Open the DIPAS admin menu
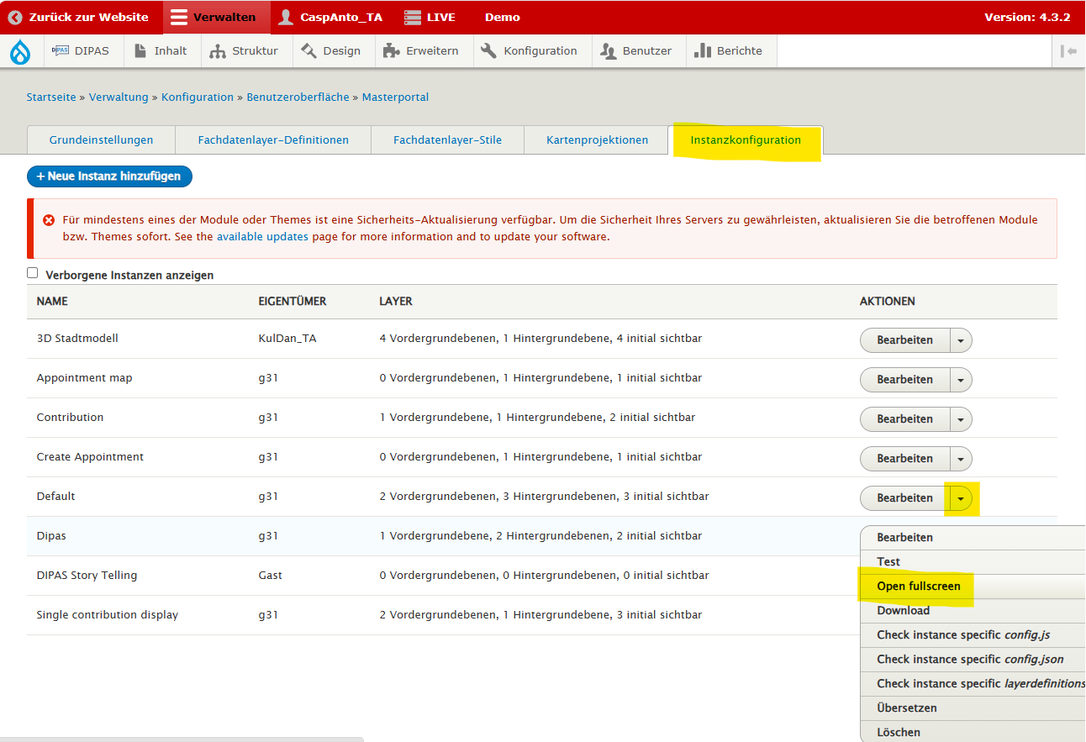The height and width of the screenshot is (742, 1086). point(82,50)
